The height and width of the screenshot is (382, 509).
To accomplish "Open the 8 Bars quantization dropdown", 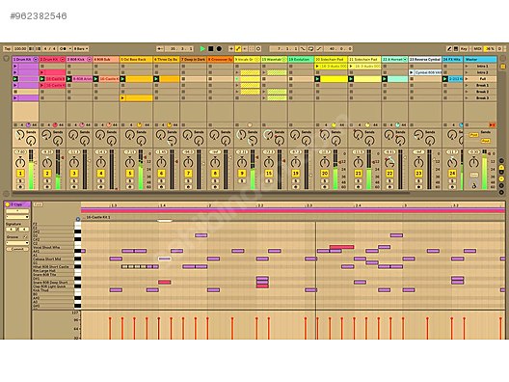I will [x=81, y=49].
